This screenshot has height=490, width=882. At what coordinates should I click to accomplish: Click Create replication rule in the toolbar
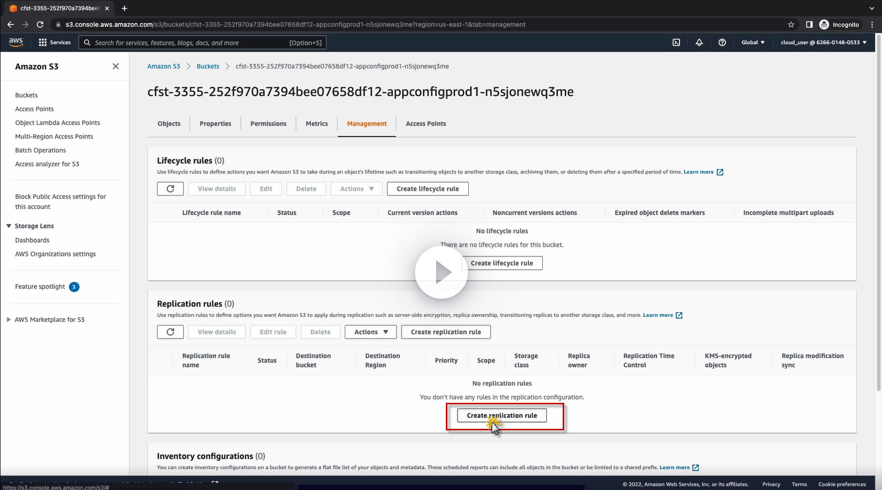446,332
